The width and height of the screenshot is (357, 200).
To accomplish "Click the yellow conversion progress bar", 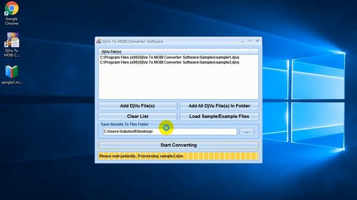I will [x=178, y=156].
